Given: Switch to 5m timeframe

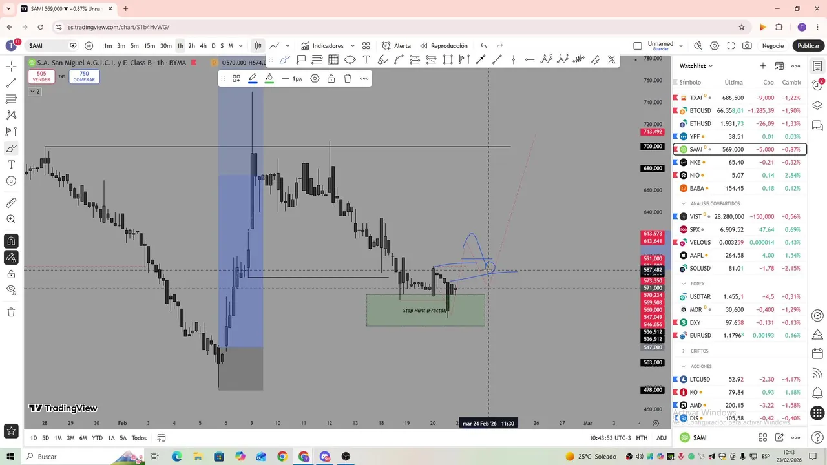Looking at the screenshot, I should point(134,46).
